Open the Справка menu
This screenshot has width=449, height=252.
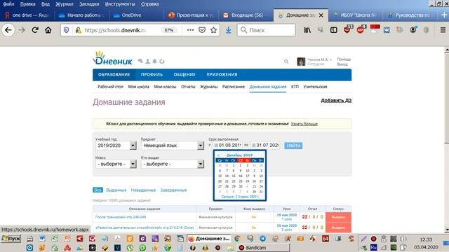[150, 4]
